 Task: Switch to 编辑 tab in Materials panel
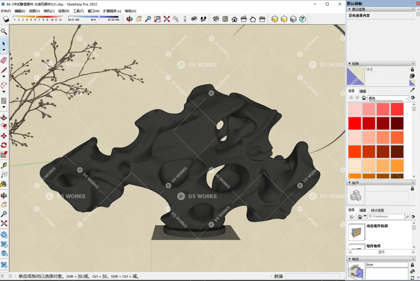363,91
